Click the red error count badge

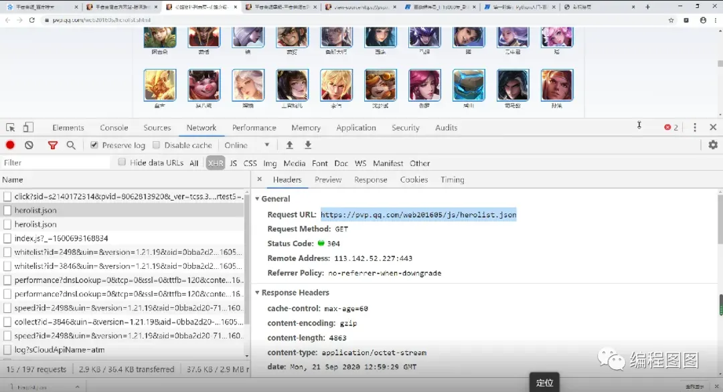pos(671,128)
